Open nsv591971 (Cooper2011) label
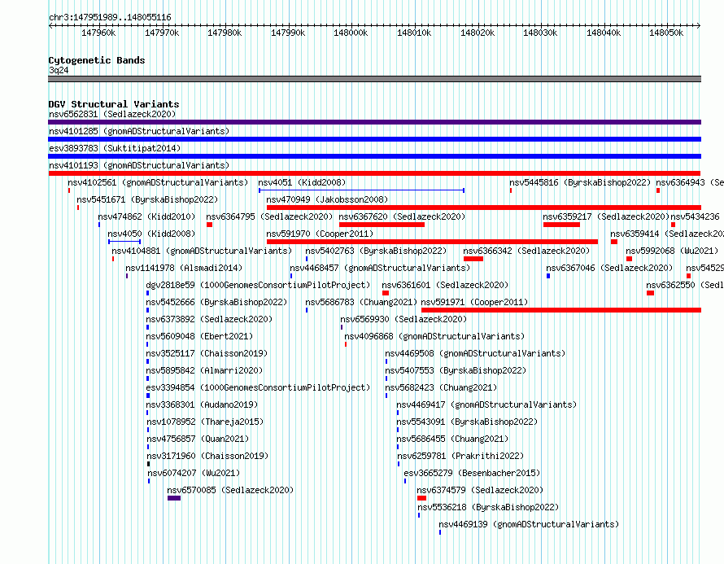Screen dimensions: 724x564 tap(474, 302)
